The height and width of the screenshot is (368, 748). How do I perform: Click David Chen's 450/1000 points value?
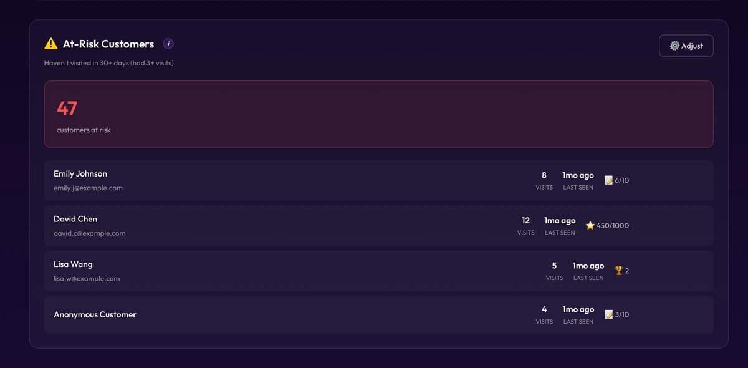613,225
